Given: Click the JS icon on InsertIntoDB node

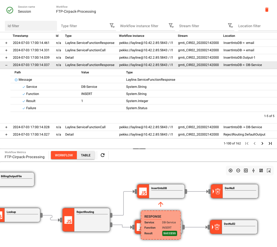Looking at the screenshot, I should tap(143, 191).
